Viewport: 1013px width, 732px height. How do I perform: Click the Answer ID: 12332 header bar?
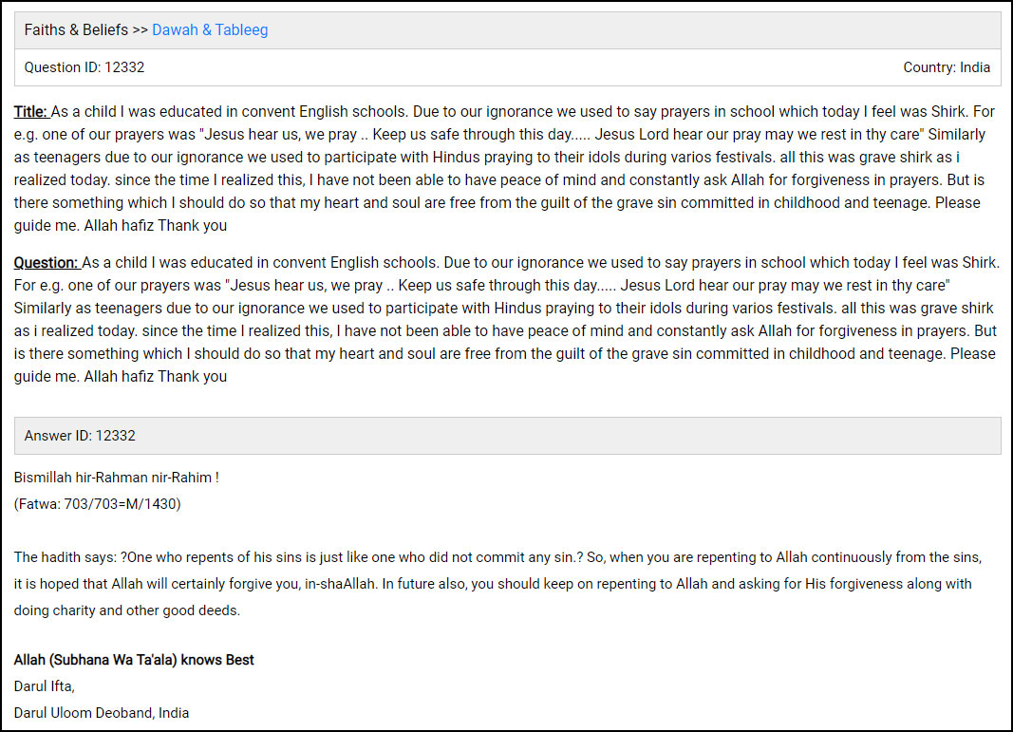pos(507,436)
